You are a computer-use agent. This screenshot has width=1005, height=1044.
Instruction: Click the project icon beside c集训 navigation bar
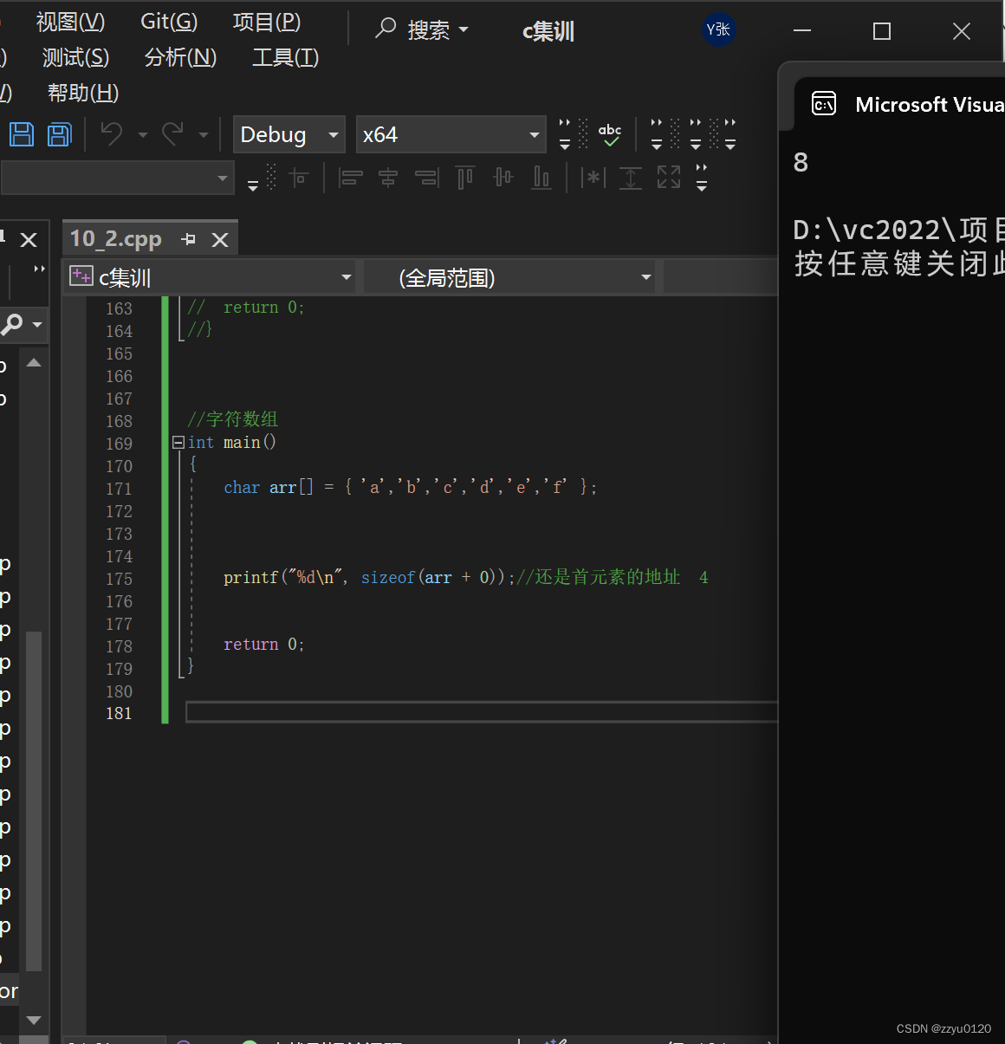81,276
